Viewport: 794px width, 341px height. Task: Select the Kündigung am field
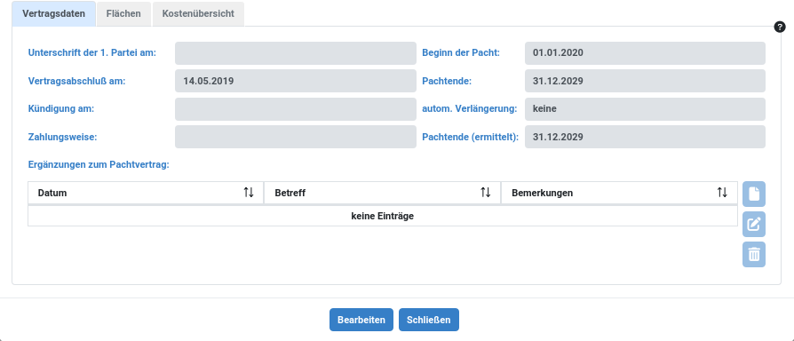coord(295,108)
